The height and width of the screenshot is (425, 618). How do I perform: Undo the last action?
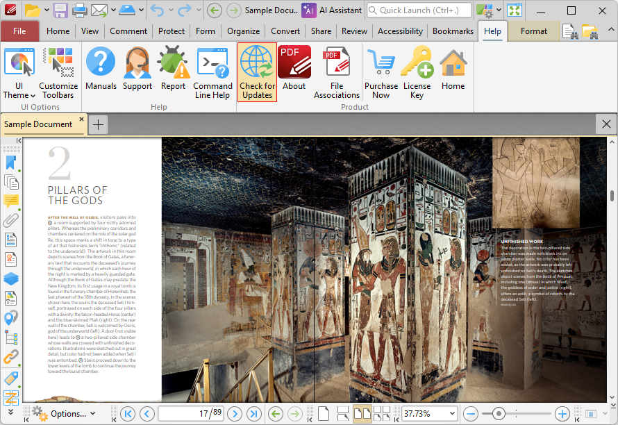157,10
